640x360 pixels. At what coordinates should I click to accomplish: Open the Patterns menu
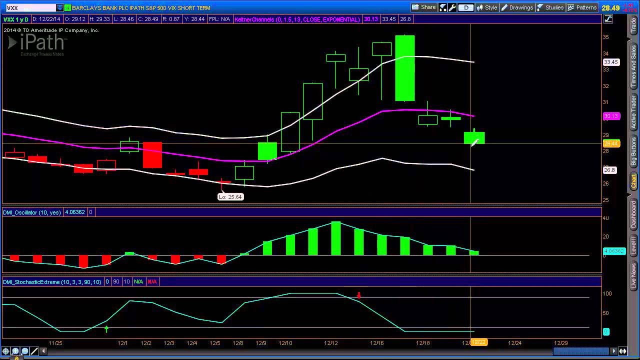click(x=582, y=7)
